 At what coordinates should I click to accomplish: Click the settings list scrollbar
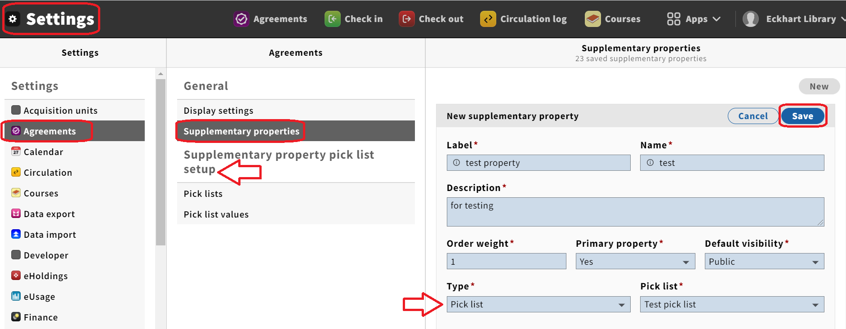(x=160, y=162)
